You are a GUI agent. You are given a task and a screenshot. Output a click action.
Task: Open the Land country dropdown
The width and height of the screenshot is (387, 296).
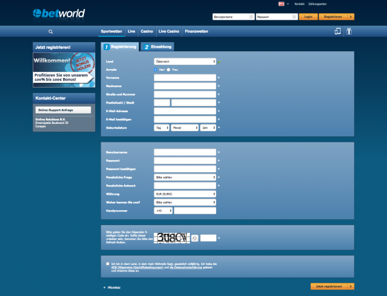pos(185,61)
